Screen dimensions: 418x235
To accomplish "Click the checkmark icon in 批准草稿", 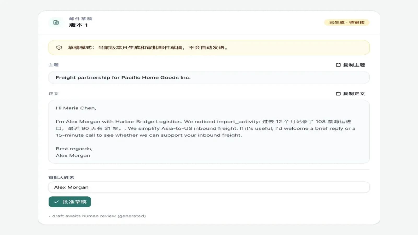I will point(56,202).
